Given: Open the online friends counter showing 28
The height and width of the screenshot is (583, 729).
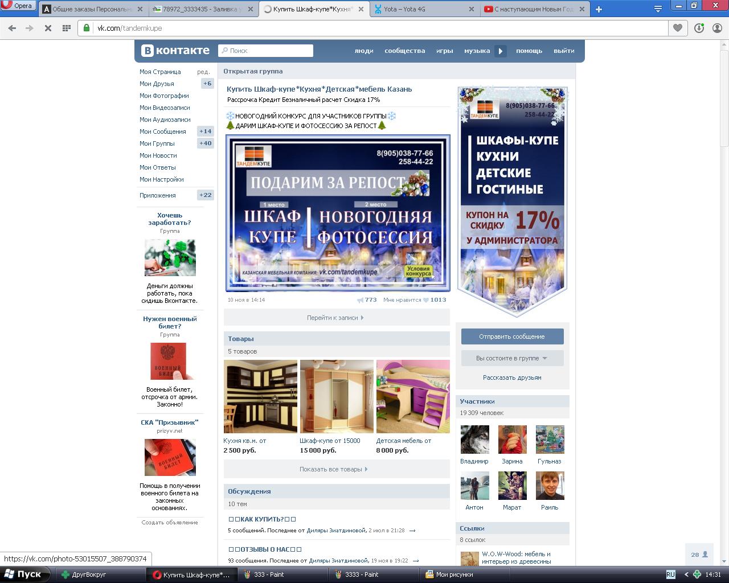Looking at the screenshot, I should coord(699,555).
